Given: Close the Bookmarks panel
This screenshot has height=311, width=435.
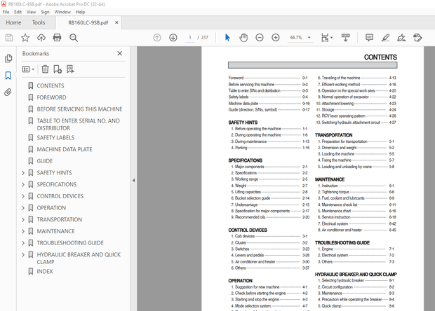Looking at the screenshot, I should pyautogui.click(x=119, y=53).
